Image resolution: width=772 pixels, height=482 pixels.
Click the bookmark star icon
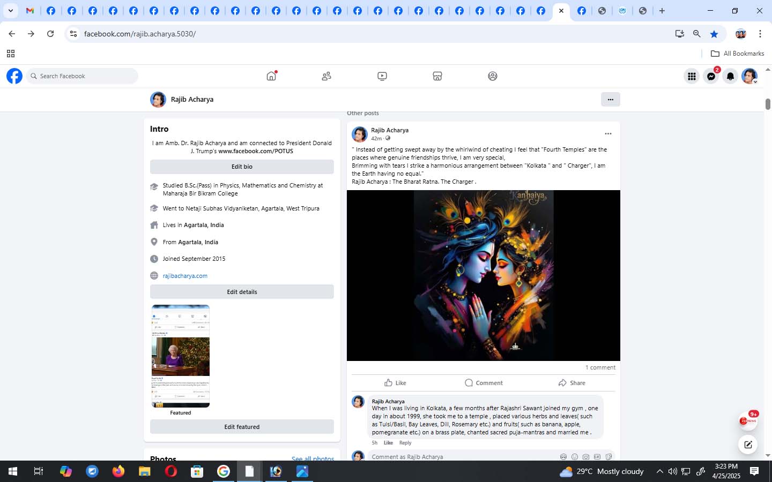tap(714, 34)
